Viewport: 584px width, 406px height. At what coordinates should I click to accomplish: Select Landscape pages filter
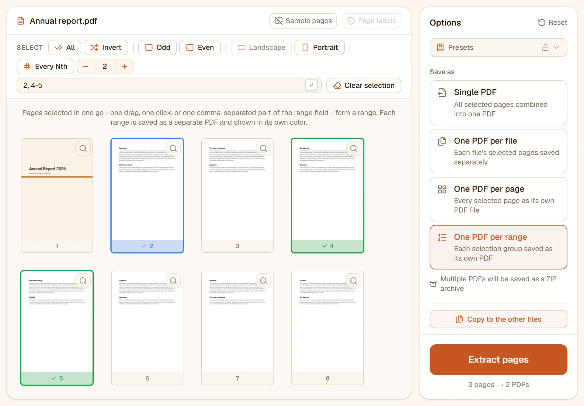tap(262, 47)
